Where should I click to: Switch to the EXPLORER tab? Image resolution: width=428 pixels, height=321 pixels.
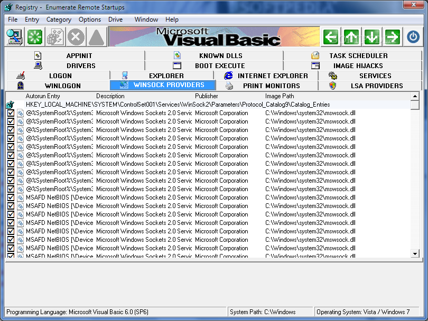[x=162, y=76]
